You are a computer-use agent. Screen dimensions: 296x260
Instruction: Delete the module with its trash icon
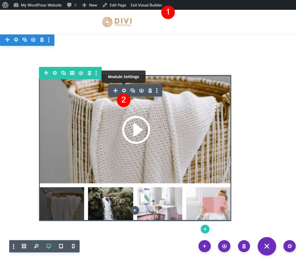(150, 90)
